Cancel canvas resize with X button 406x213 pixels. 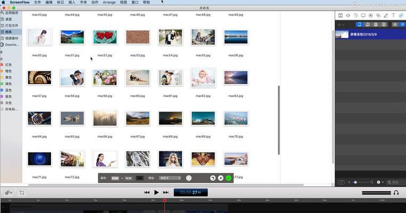coord(221,178)
